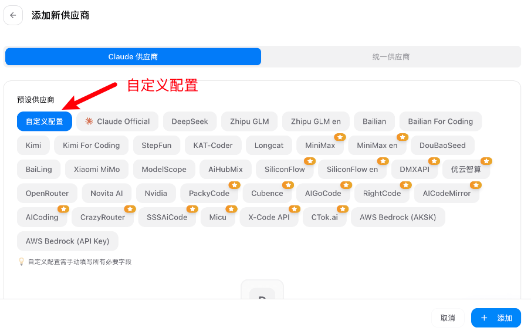Choose the Bailian preset

pyautogui.click(x=374, y=121)
